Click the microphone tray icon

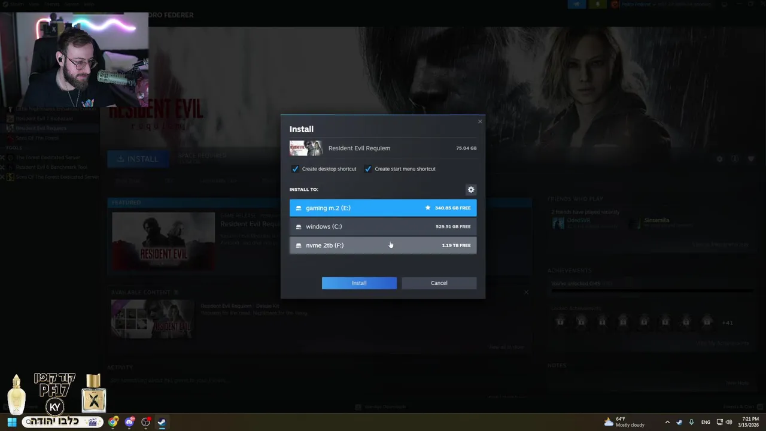(x=691, y=422)
